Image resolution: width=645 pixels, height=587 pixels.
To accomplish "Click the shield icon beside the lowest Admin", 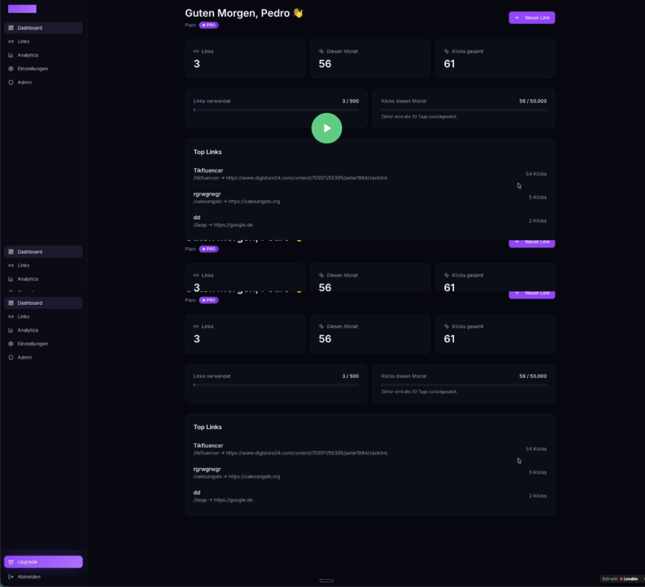I will click(11, 358).
